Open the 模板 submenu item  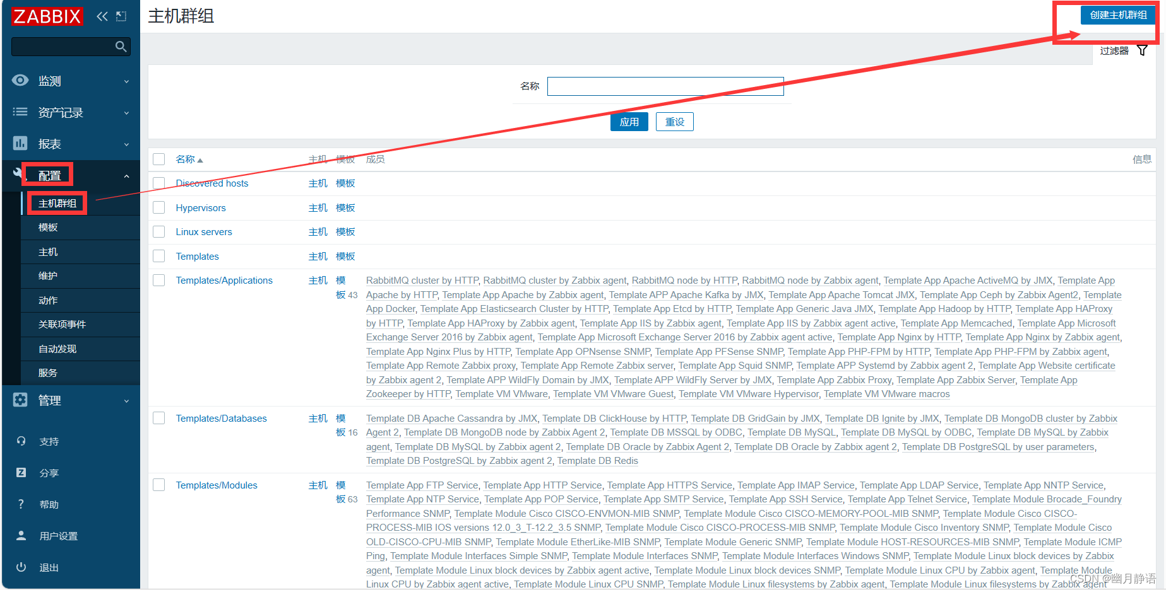pyautogui.click(x=48, y=227)
